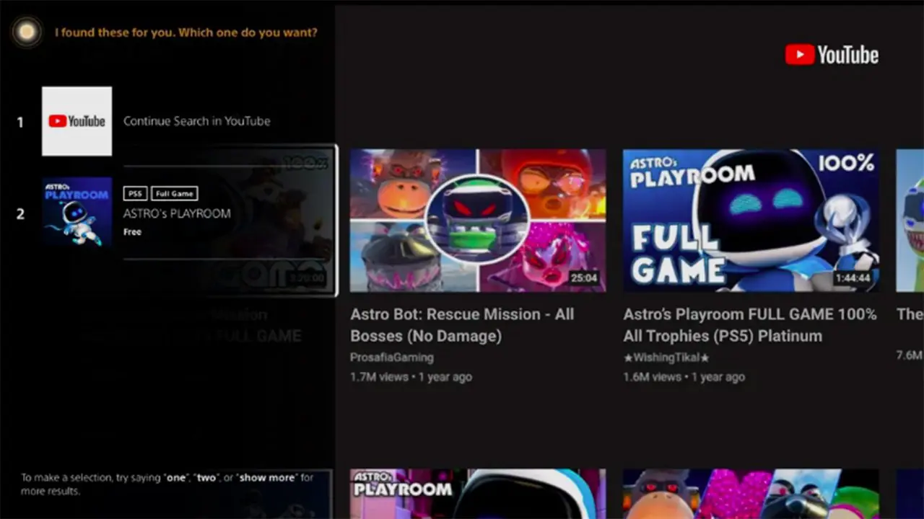Click the YouTube logo in the top-right corner
924x519 pixels.
pos(832,55)
